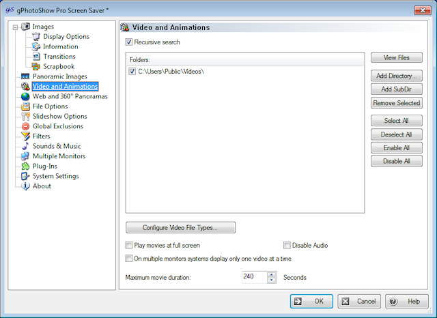
Task: Click the System Settings icon
Action: (x=25, y=176)
